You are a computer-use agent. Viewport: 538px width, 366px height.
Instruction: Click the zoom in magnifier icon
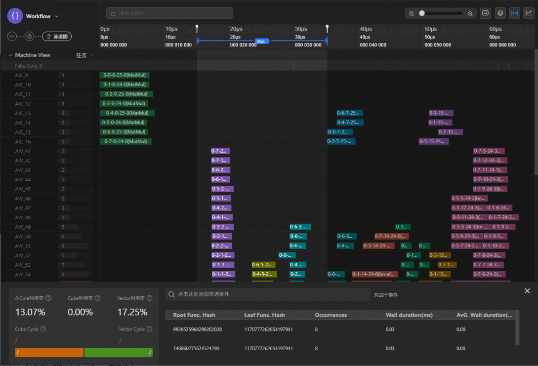[470, 13]
